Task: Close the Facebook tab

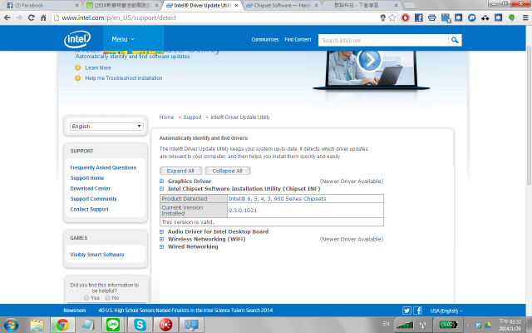Action: tap(76, 6)
